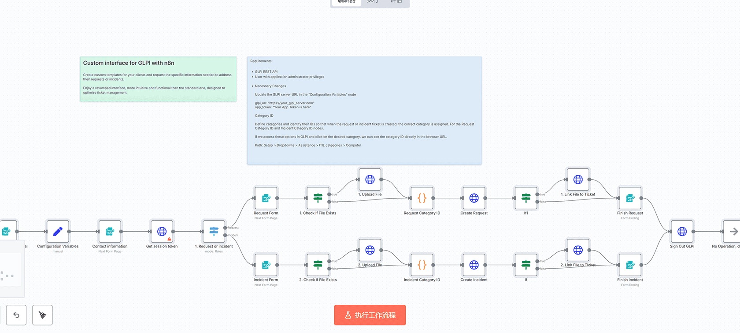Screen dimensions: 740x333
Task: Click the Configuration Variables pencil node
Action: 58,231
